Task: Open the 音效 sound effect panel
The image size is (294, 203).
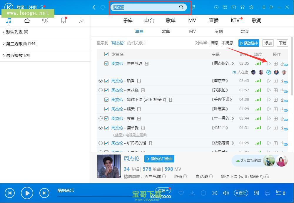Action: coord(241,193)
